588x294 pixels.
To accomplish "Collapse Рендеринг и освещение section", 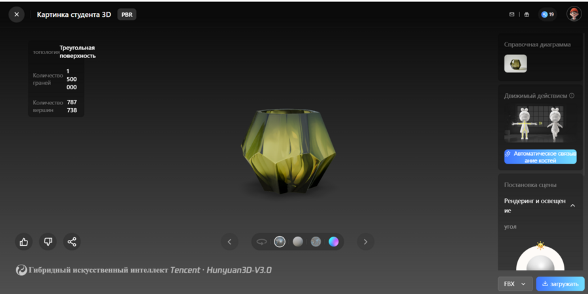I will pyautogui.click(x=572, y=205).
